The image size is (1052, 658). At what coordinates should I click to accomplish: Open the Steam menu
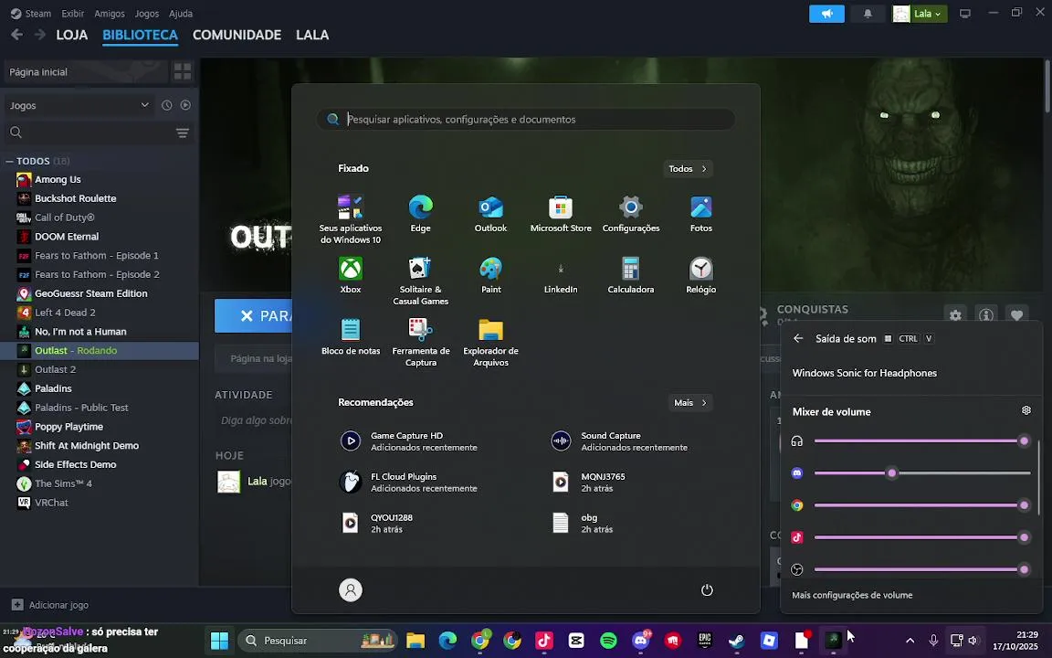point(31,14)
